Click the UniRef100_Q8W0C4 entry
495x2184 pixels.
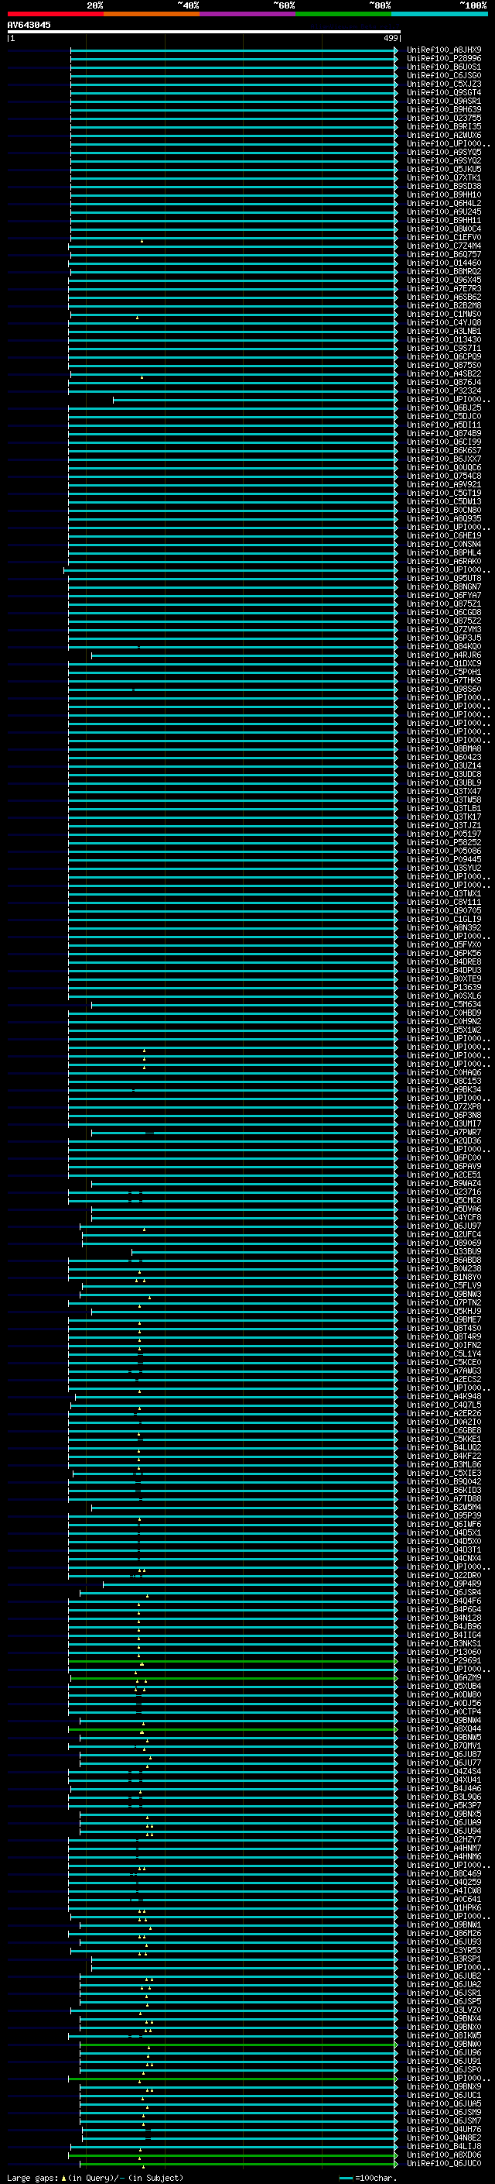[x=443, y=229]
